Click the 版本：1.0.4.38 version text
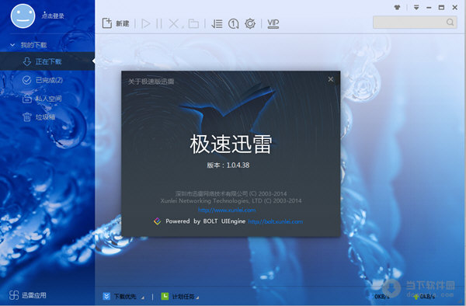Screen dimensions: 466x306 [x=228, y=165]
